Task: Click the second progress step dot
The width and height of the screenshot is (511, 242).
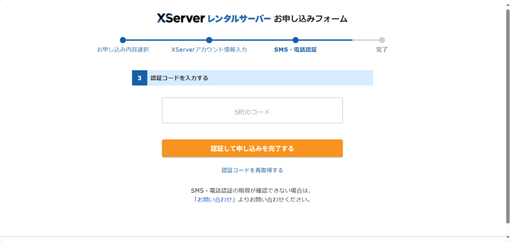Action: point(209,40)
